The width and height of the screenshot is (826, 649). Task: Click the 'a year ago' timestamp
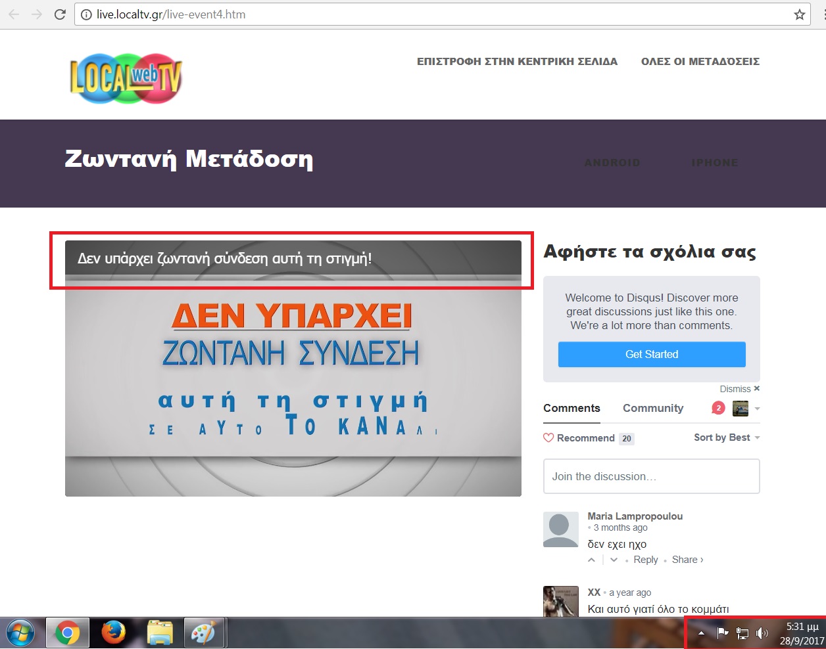tap(630, 593)
